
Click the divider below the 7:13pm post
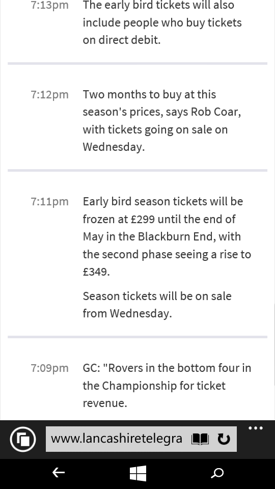[x=137, y=64]
